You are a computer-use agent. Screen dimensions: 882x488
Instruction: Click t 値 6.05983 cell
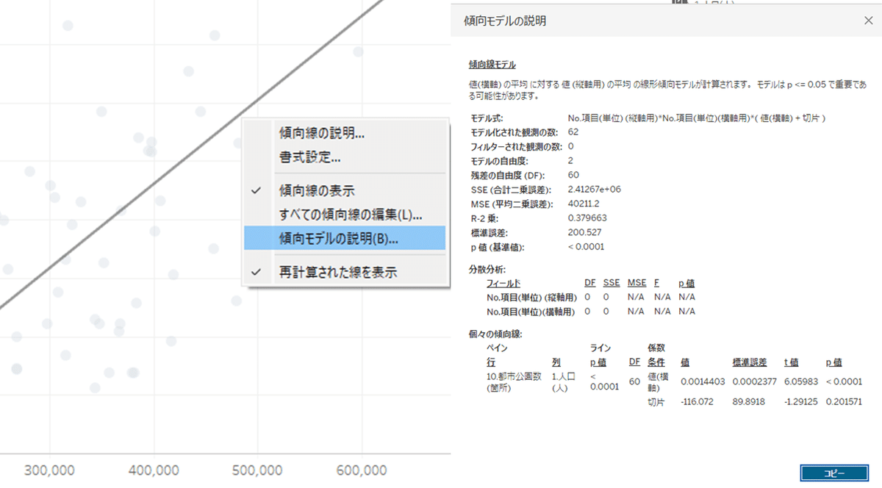[800, 382]
